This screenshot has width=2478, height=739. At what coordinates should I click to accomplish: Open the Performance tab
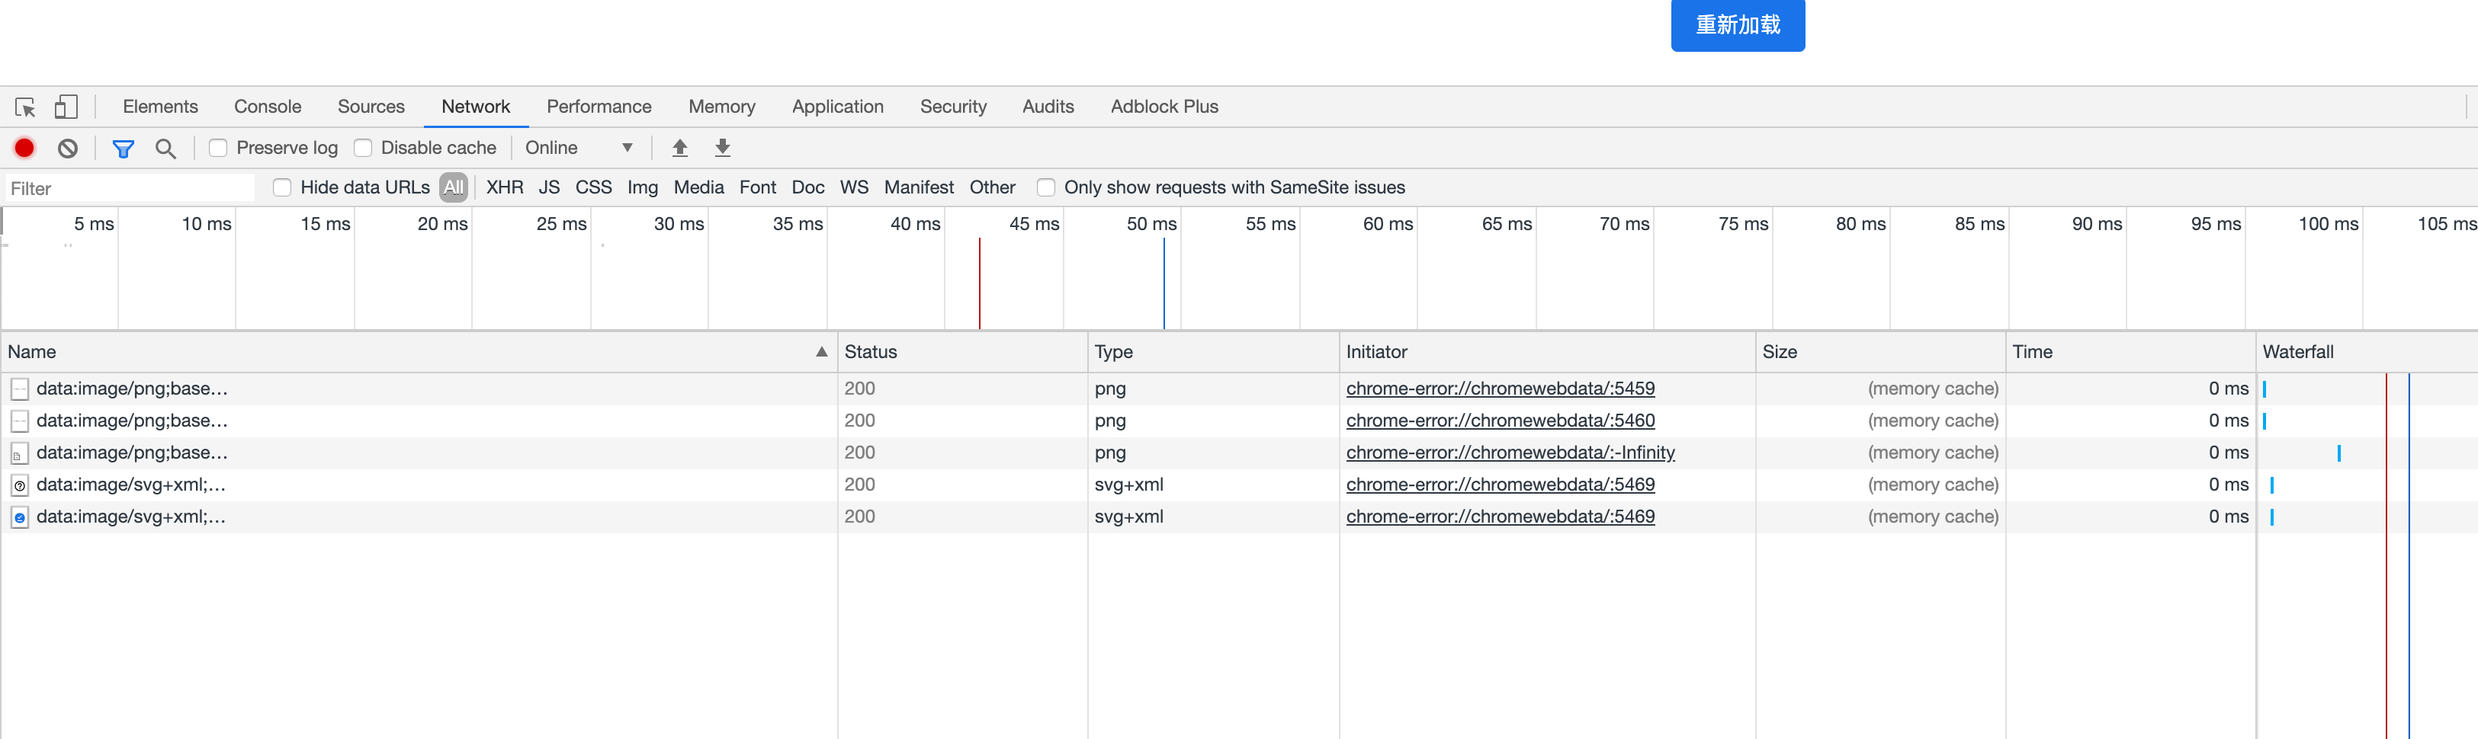pyautogui.click(x=599, y=107)
